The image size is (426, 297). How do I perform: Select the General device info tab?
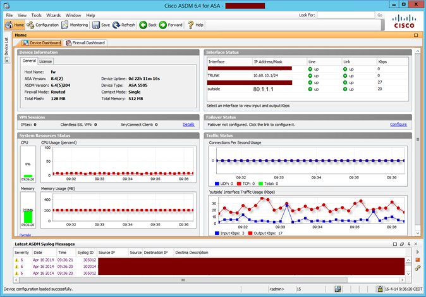29,61
